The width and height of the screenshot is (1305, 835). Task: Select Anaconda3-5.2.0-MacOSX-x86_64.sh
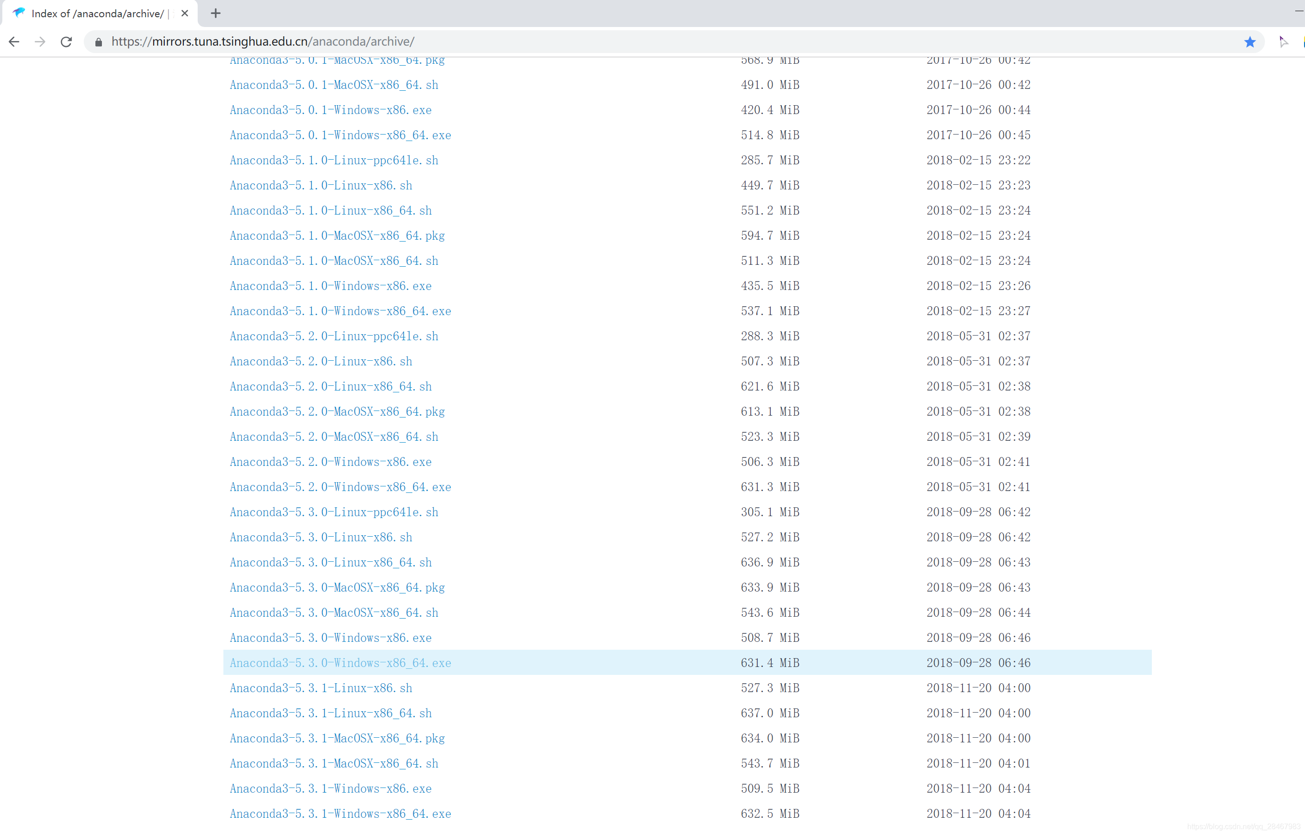click(334, 437)
